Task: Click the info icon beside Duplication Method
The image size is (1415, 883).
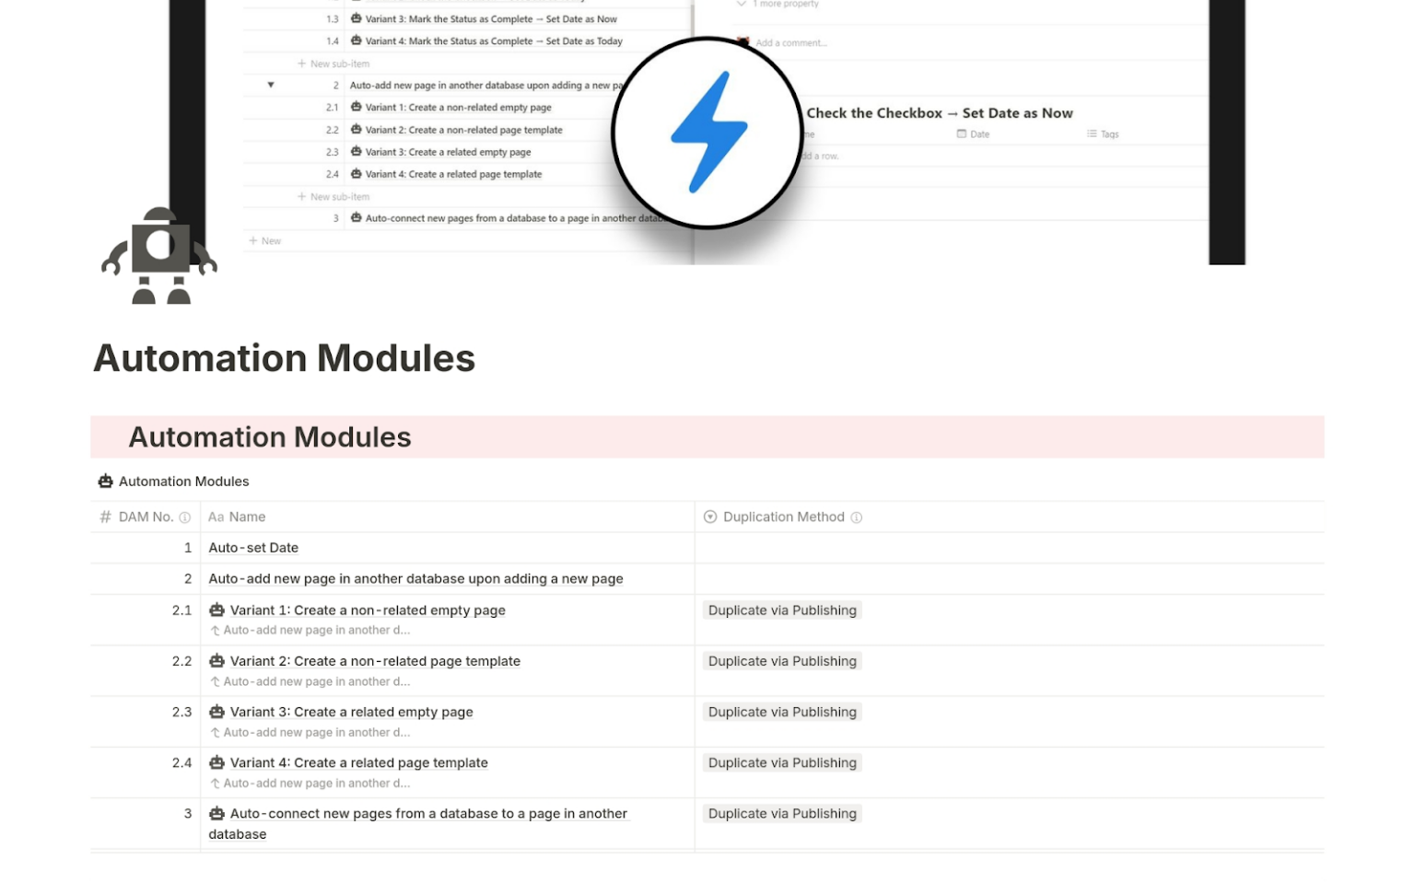Action: (857, 517)
